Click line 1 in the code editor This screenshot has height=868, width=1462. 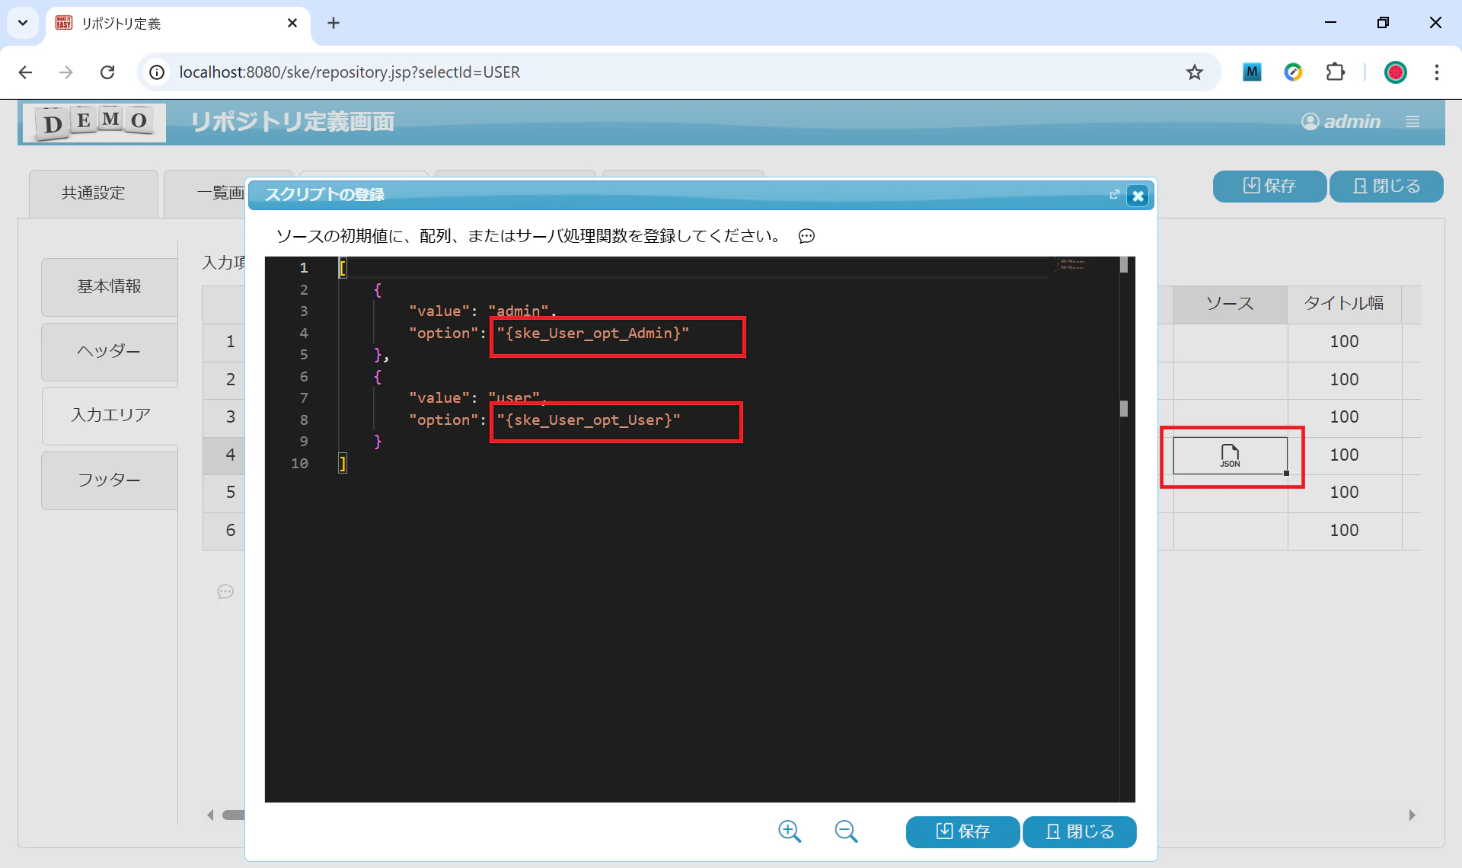pos(693,268)
